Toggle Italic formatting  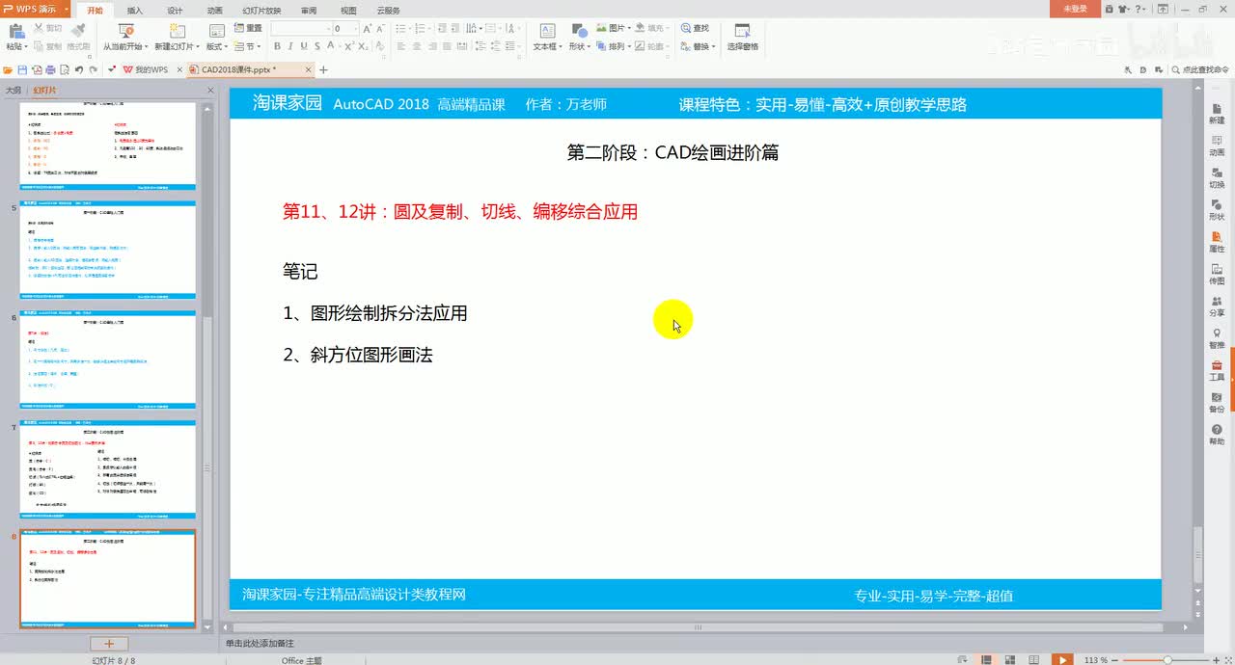point(290,46)
